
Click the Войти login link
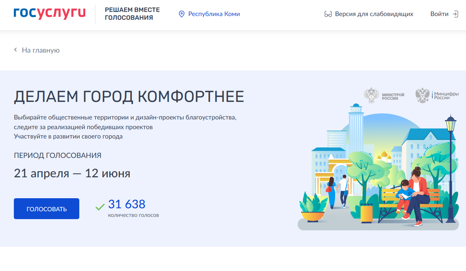click(439, 14)
